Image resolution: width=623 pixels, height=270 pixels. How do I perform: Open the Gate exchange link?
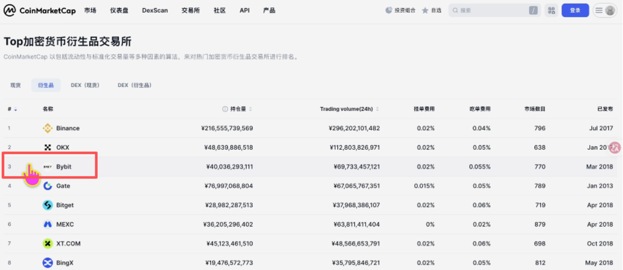pos(63,186)
